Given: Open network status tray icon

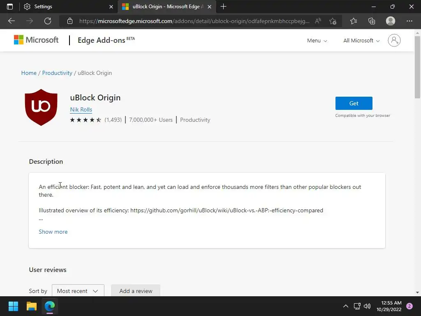Looking at the screenshot, I should (357, 306).
